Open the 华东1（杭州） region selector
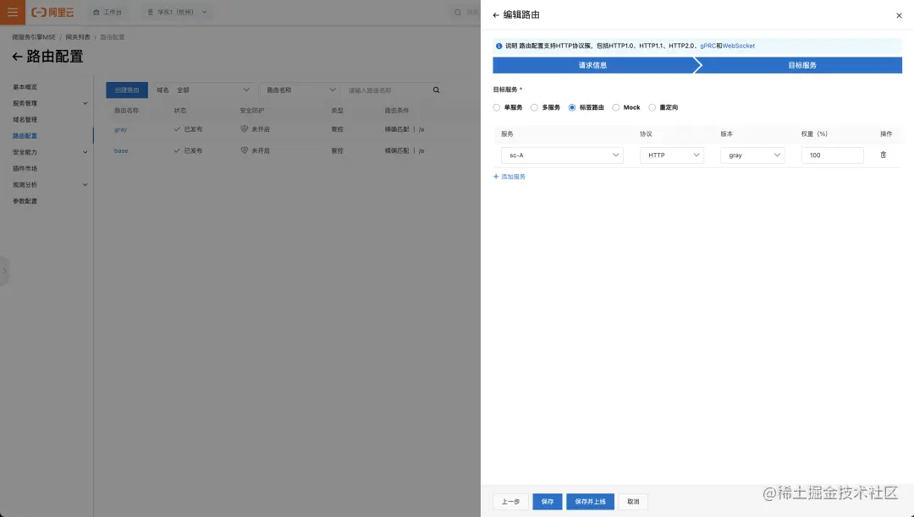Image resolution: width=914 pixels, height=517 pixels. tap(177, 12)
